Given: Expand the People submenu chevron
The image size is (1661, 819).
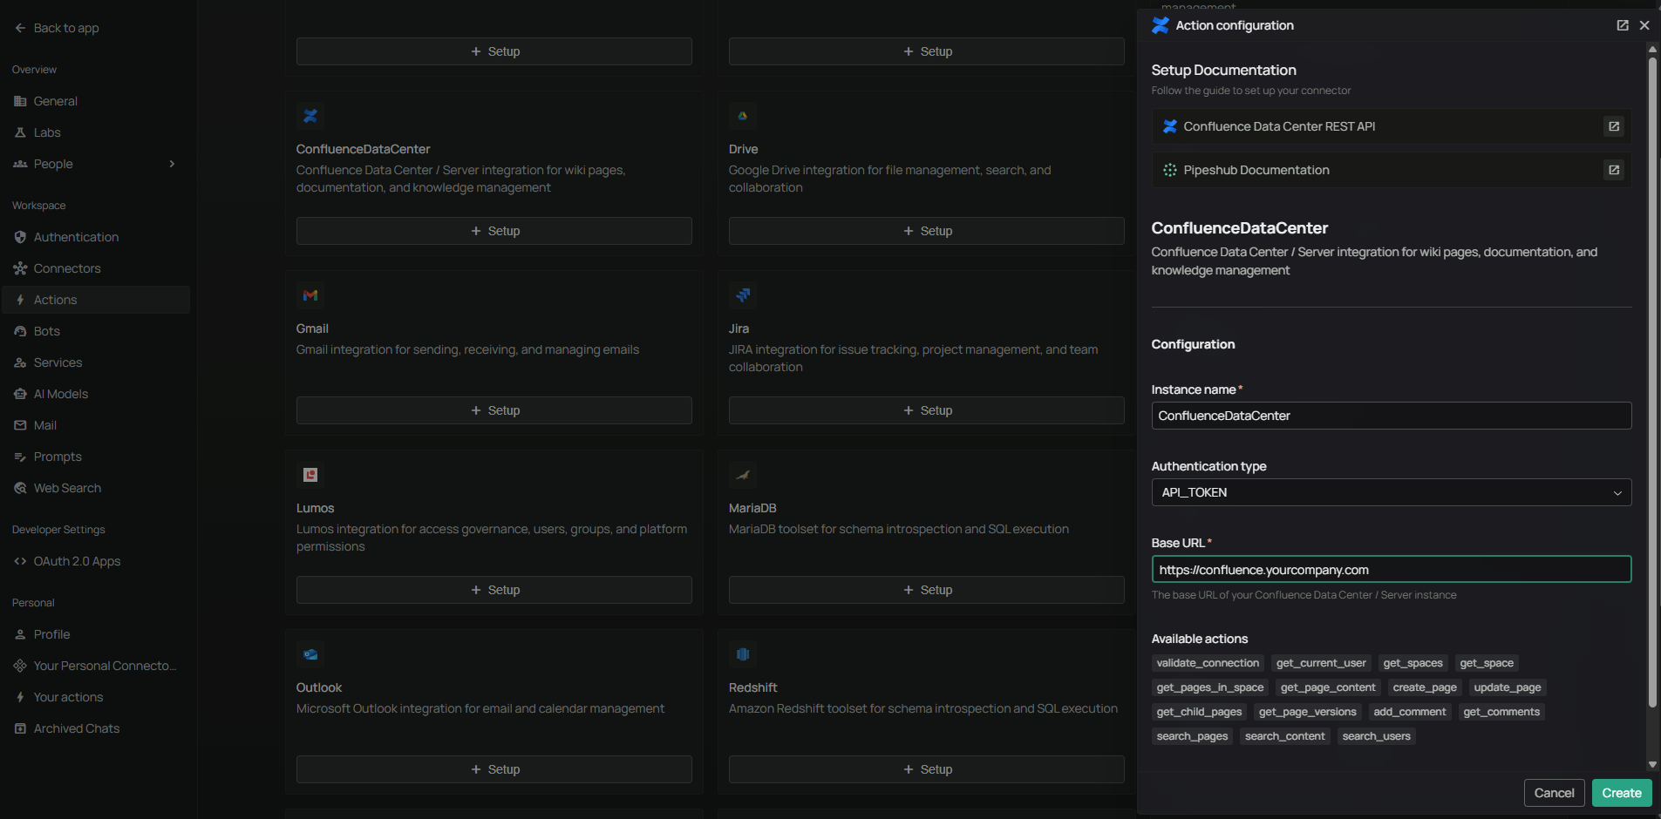Looking at the screenshot, I should (172, 164).
